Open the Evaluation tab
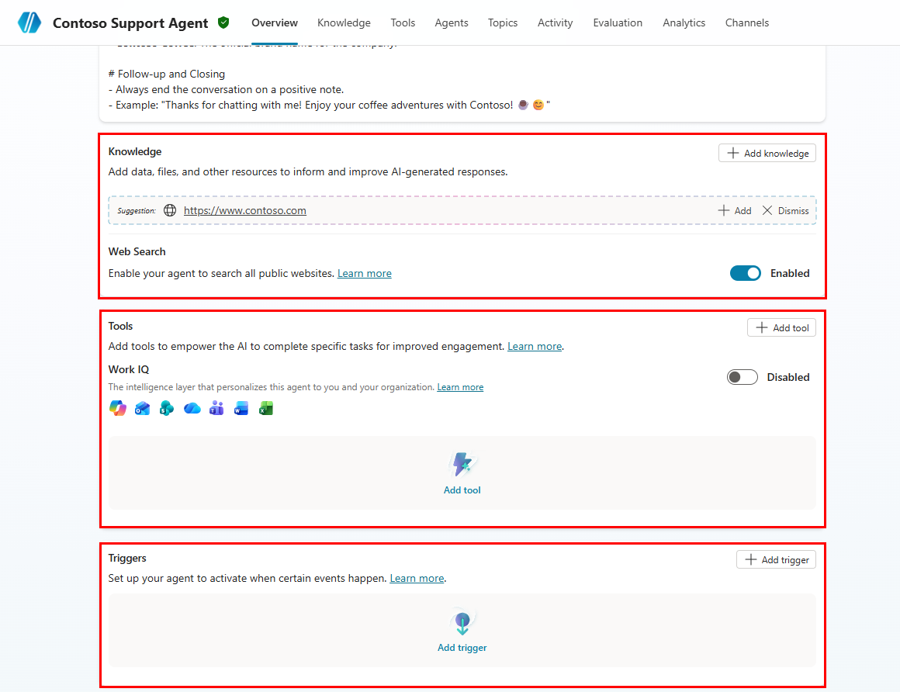The height and width of the screenshot is (692, 900). [618, 23]
